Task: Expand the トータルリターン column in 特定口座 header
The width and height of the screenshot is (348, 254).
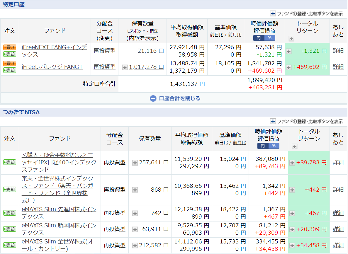Action: pos(291,39)
